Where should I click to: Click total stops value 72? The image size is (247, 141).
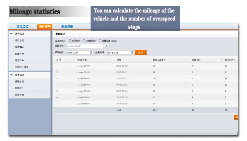click(226, 110)
